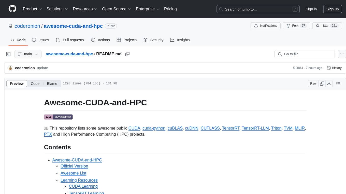Select the Preview view toggle
Screen dimensions: 346x194
[17, 84]
